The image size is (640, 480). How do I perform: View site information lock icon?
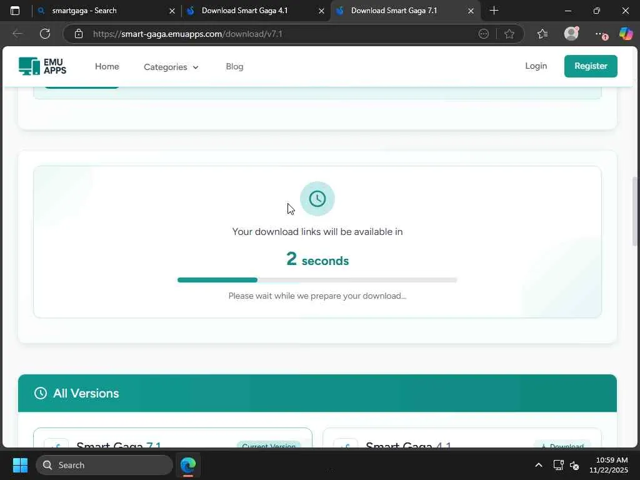(79, 34)
